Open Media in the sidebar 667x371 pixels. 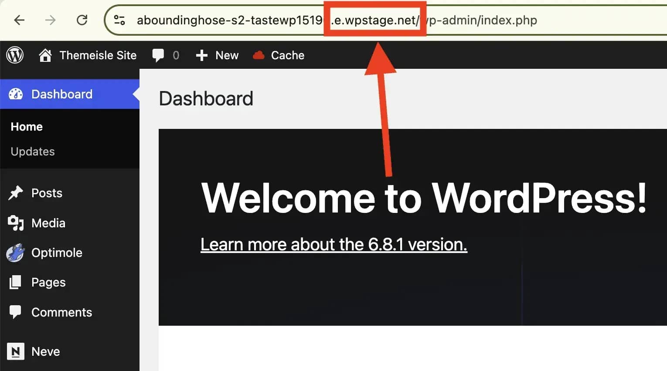click(x=48, y=223)
